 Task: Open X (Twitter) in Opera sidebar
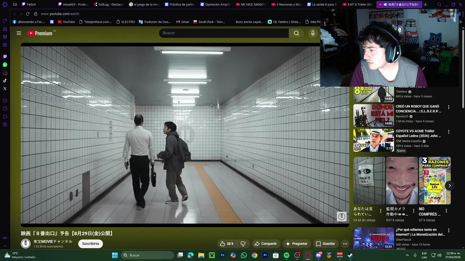point(5,88)
